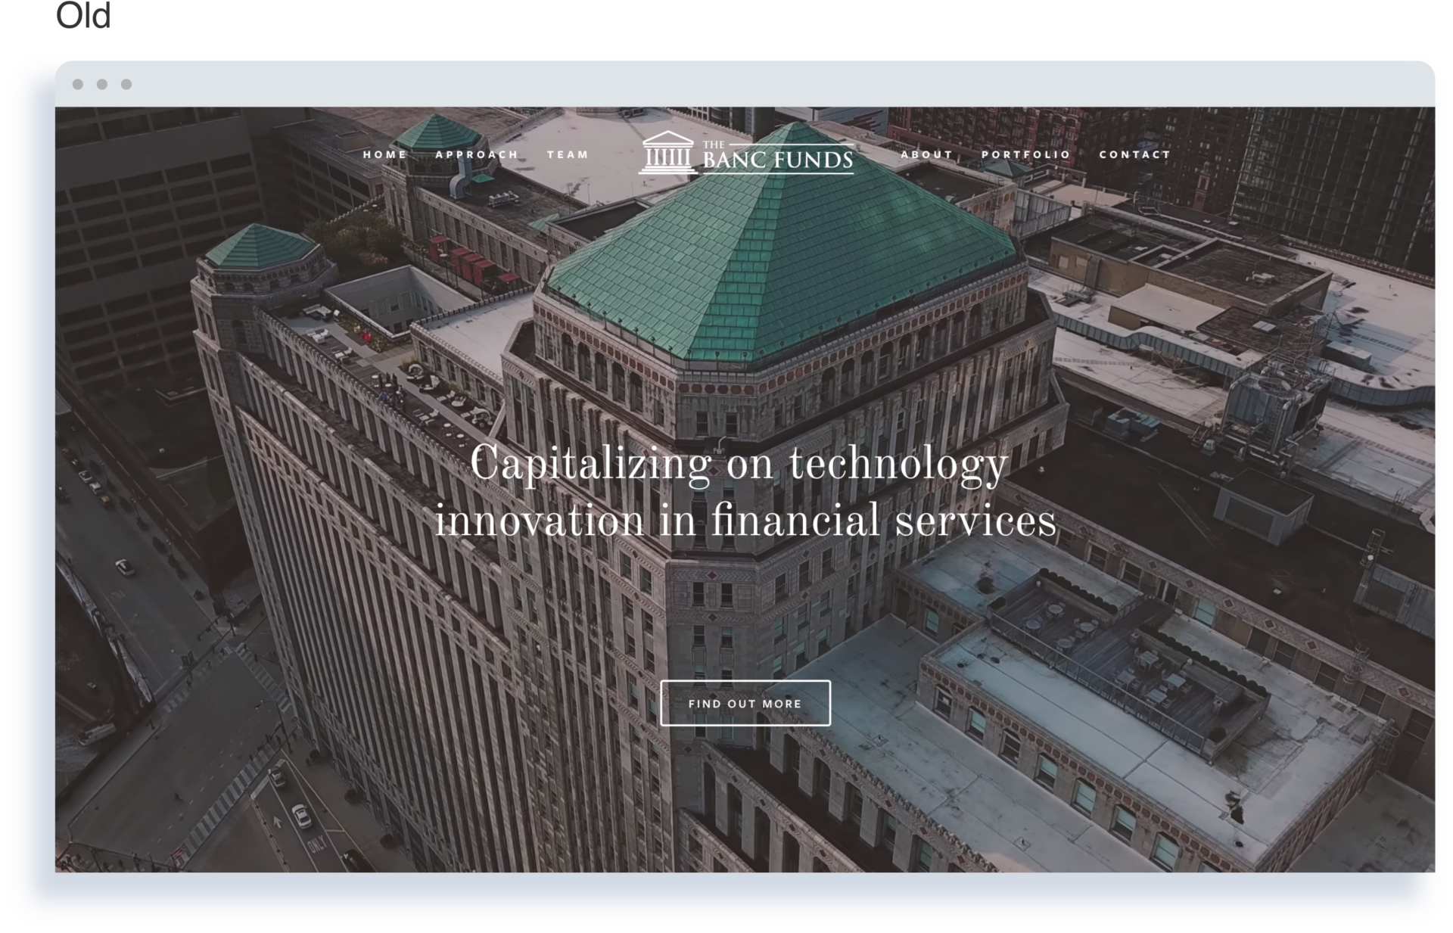Click the third gray browser window dot

click(x=126, y=84)
